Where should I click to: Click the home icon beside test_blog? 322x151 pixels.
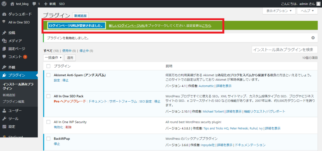pyautogui.click(x=12, y=4)
